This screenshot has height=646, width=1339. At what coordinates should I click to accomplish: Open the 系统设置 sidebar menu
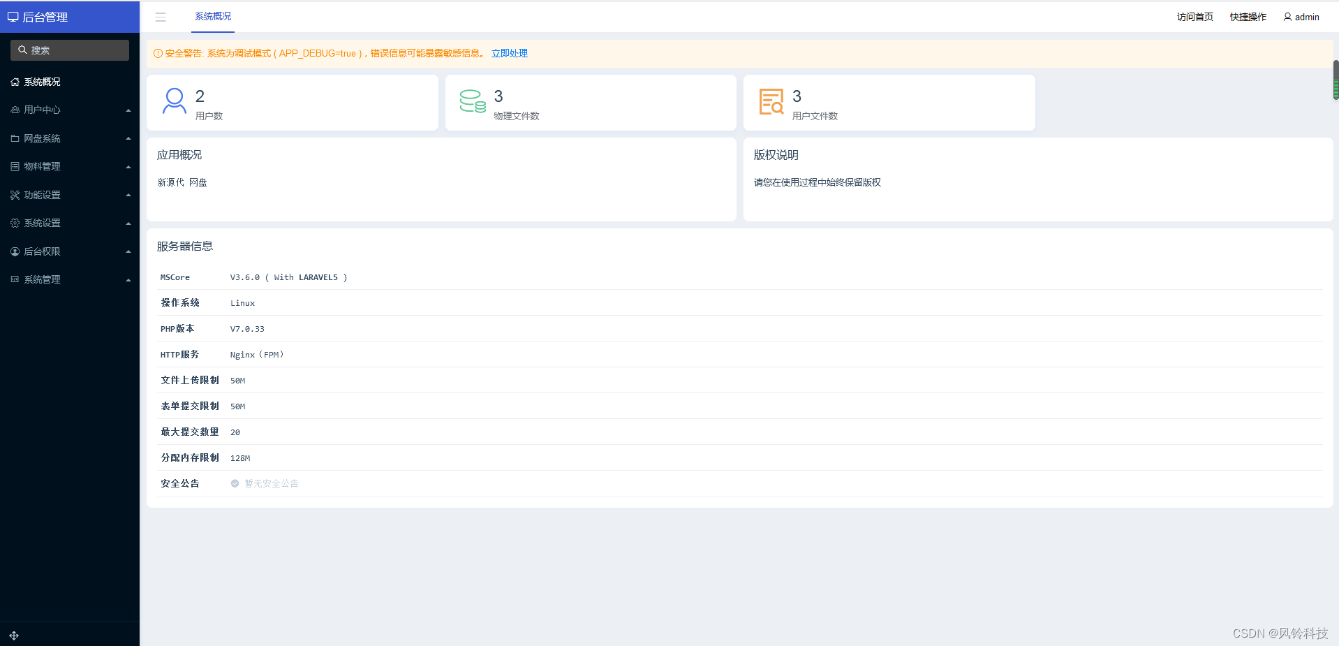pos(70,223)
